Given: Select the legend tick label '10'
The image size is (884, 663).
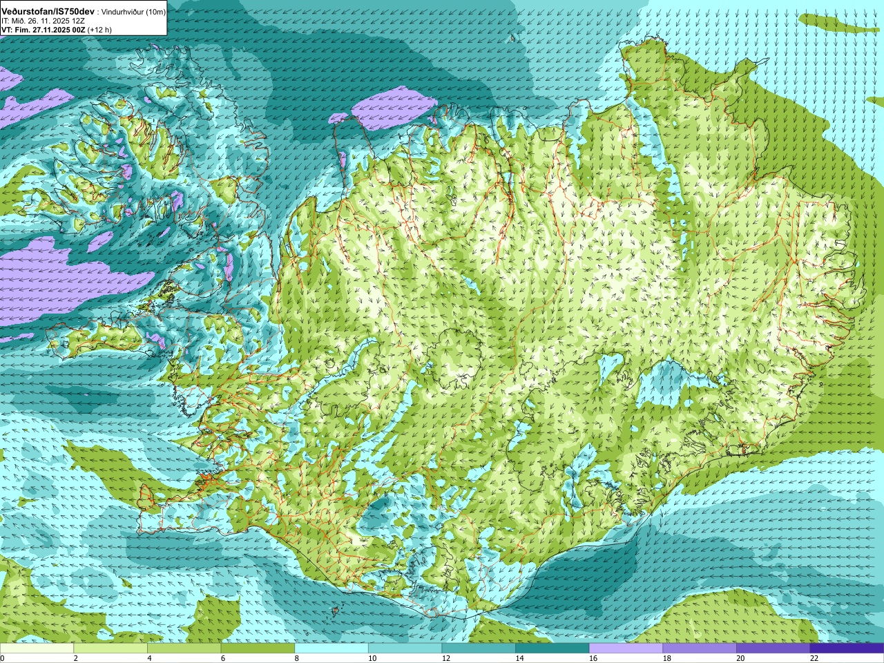Looking at the screenshot, I should click(x=372, y=658).
